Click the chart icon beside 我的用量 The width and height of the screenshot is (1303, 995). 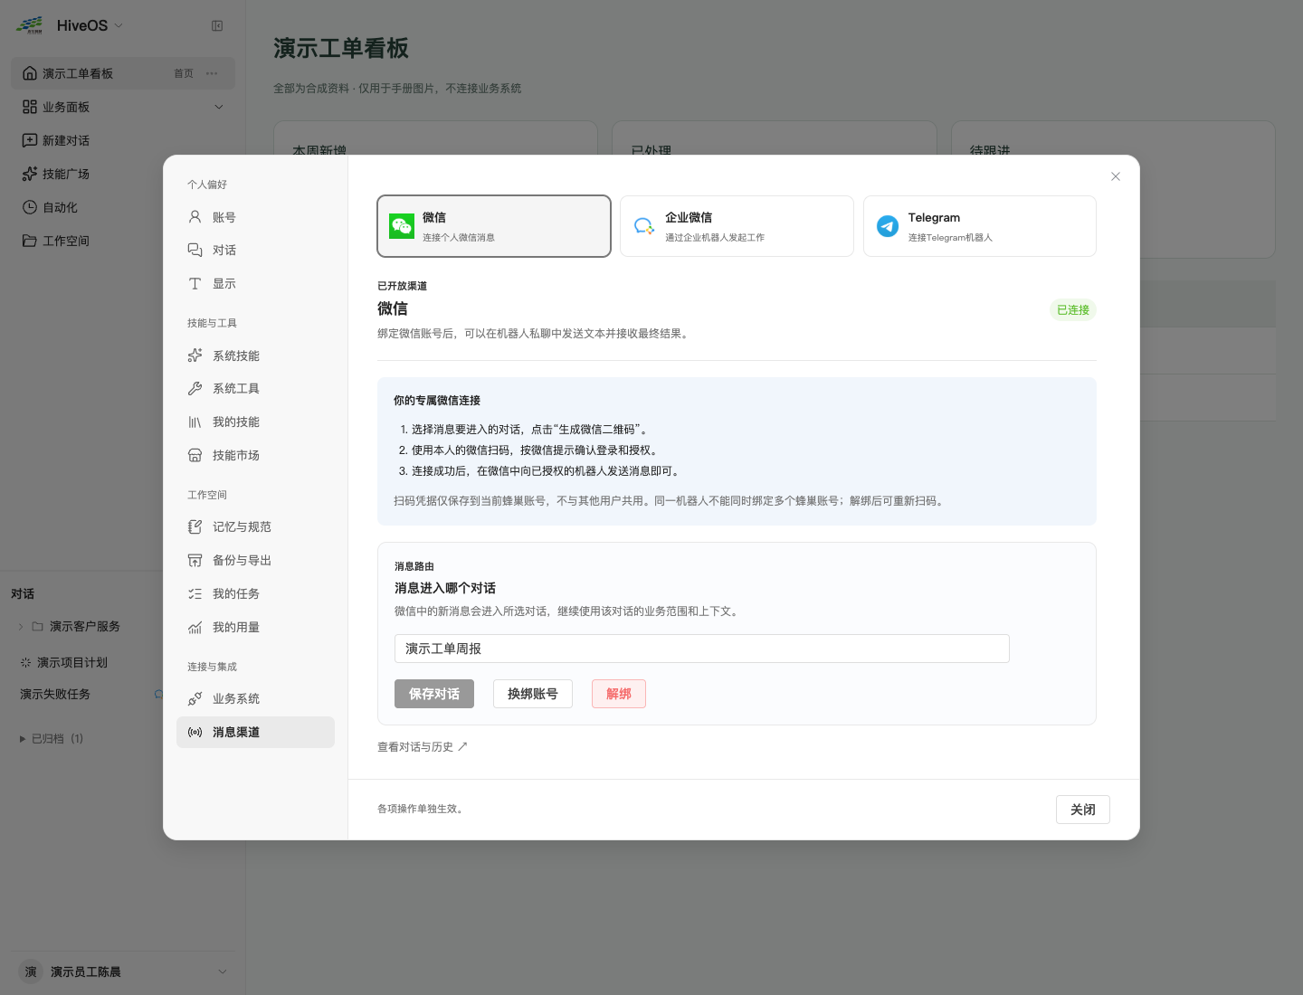[195, 627]
